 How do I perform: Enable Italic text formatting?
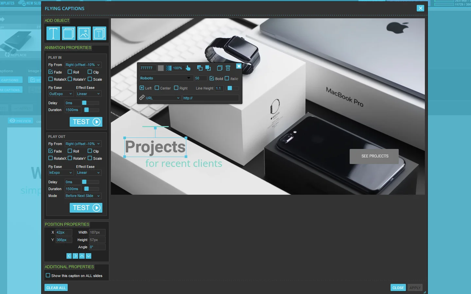227,78
